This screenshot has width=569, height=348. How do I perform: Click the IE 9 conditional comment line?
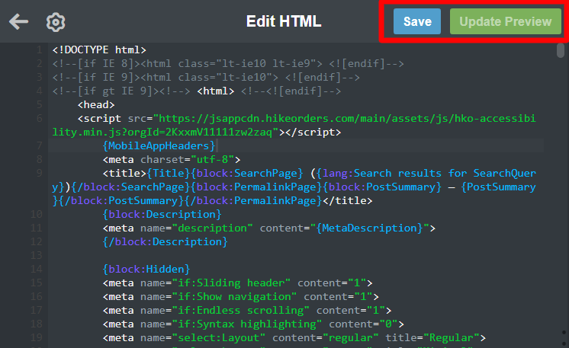click(206, 78)
